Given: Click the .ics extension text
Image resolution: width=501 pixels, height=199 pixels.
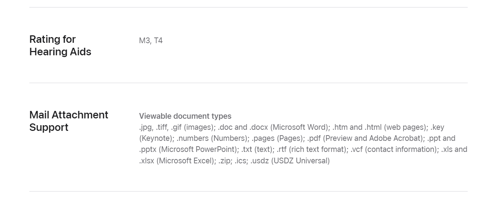Looking at the screenshot, I should click(x=241, y=160).
